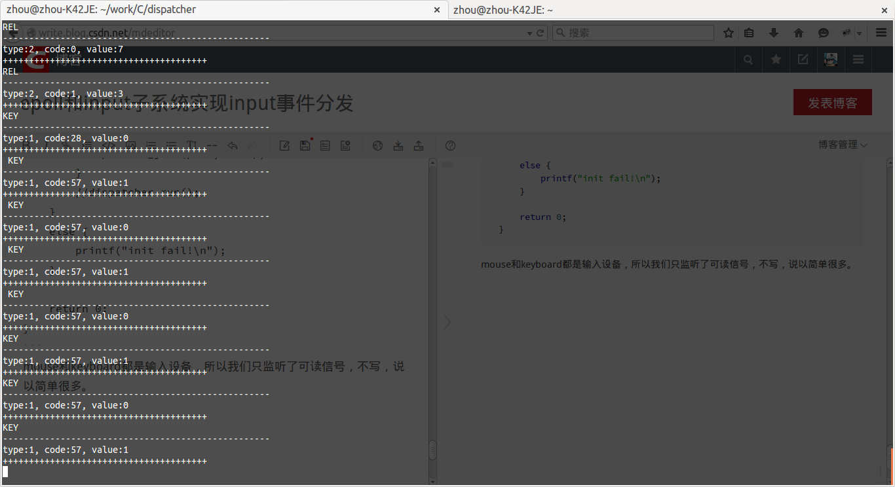Click the star favorites icon in the CSDN header
The image size is (895, 487).
[776, 60]
